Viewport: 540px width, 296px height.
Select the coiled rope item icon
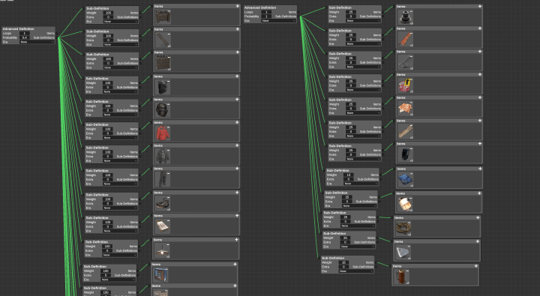(x=403, y=229)
